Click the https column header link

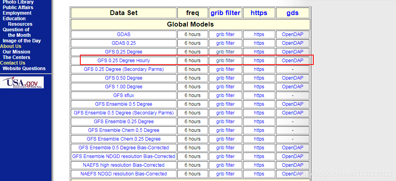[x=259, y=13]
